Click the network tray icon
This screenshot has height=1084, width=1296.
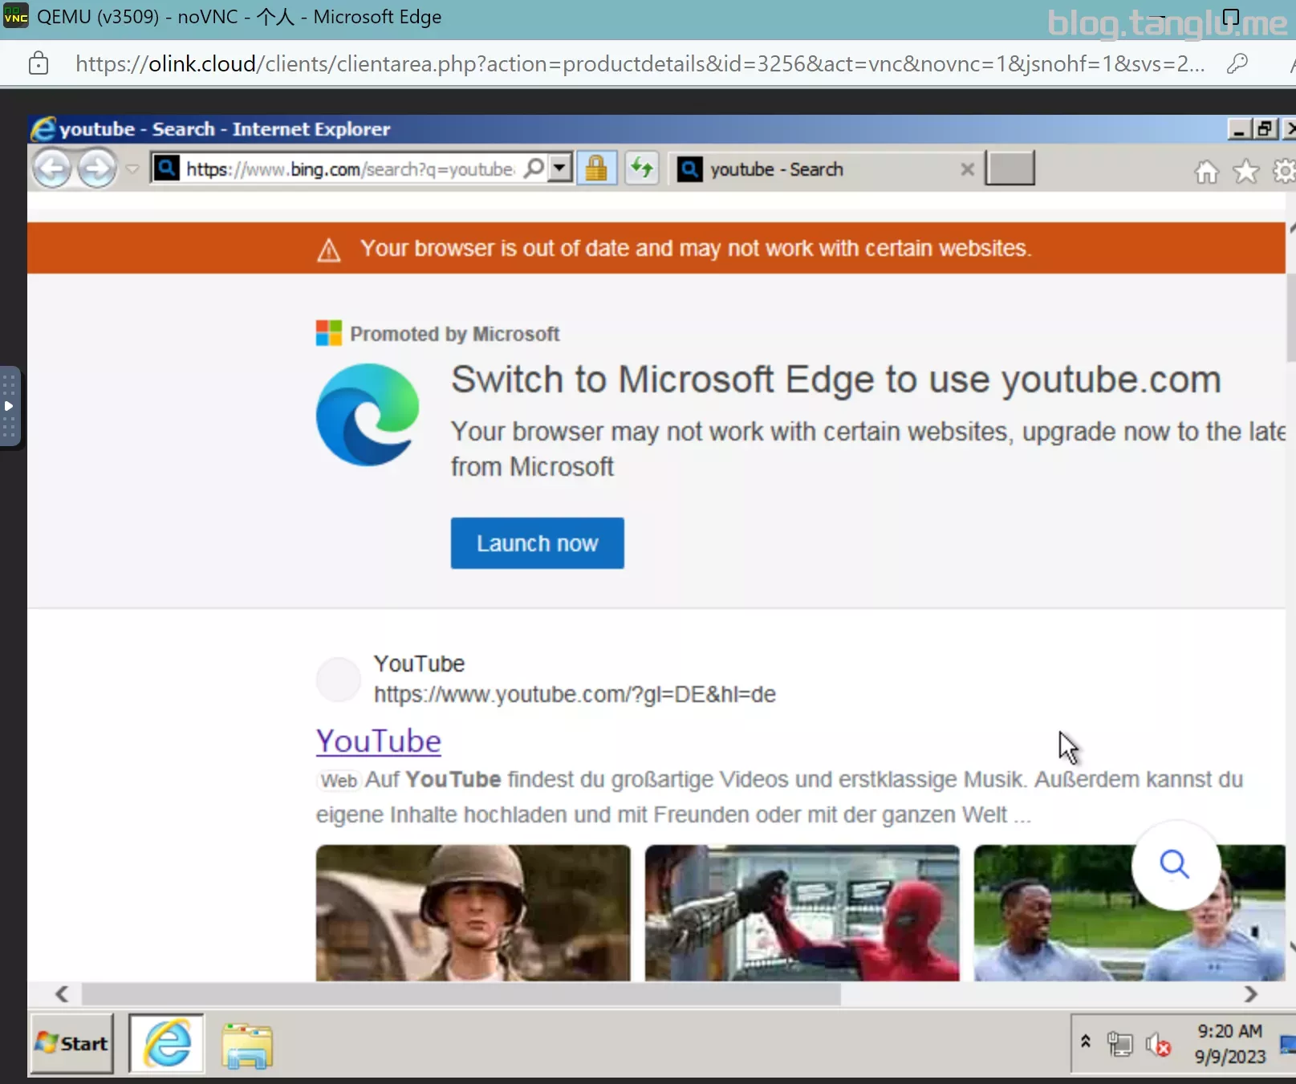tap(1119, 1044)
